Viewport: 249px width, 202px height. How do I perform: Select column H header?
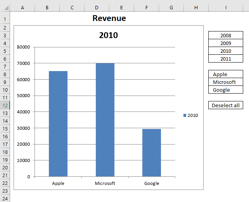pos(196,8)
